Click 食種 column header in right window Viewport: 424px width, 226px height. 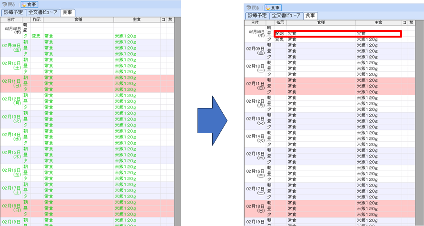click(x=321, y=22)
